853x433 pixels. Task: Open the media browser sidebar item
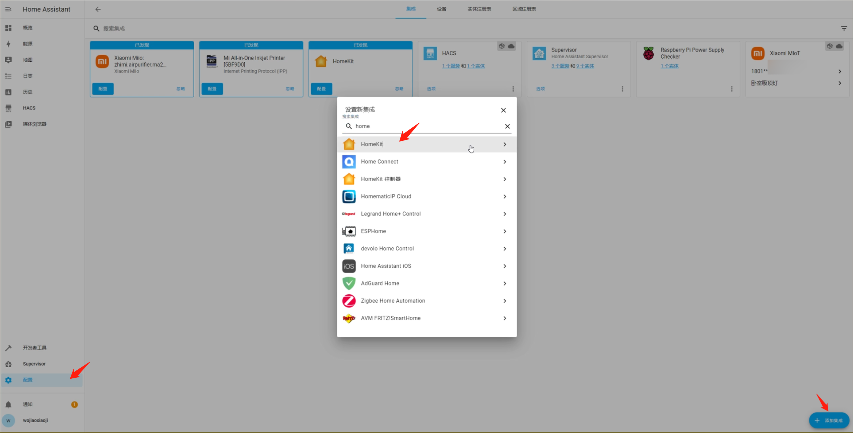(x=42, y=124)
